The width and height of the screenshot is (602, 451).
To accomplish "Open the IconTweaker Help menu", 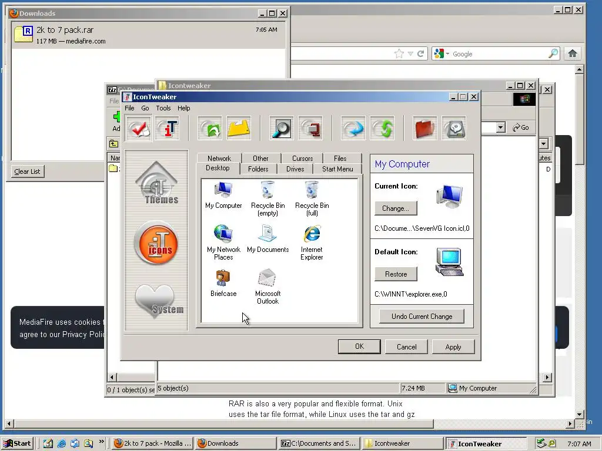I will point(183,108).
